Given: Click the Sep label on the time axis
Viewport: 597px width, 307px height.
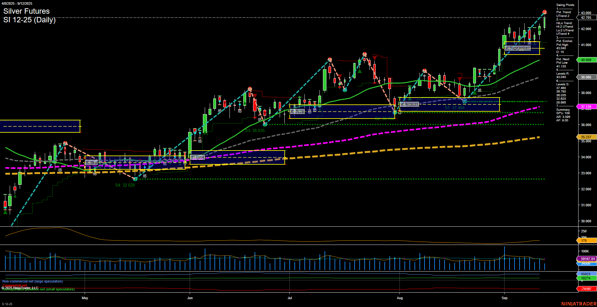Looking at the screenshot, I should (x=505, y=298).
